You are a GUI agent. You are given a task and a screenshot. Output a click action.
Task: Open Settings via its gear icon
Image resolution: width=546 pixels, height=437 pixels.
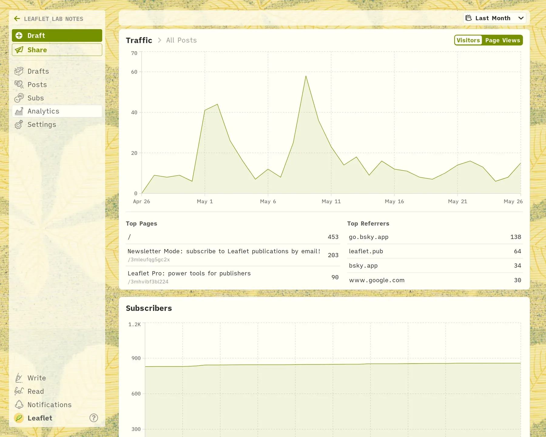coord(19,125)
